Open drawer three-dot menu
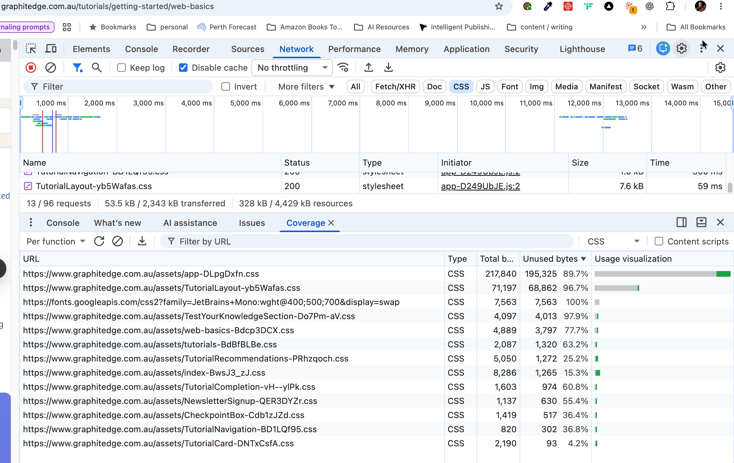The width and height of the screenshot is (734, 463). tap(31, 223)
